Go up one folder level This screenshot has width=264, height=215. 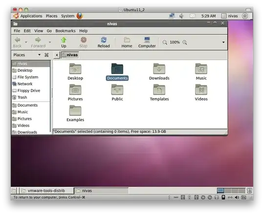tap(64, 43)
